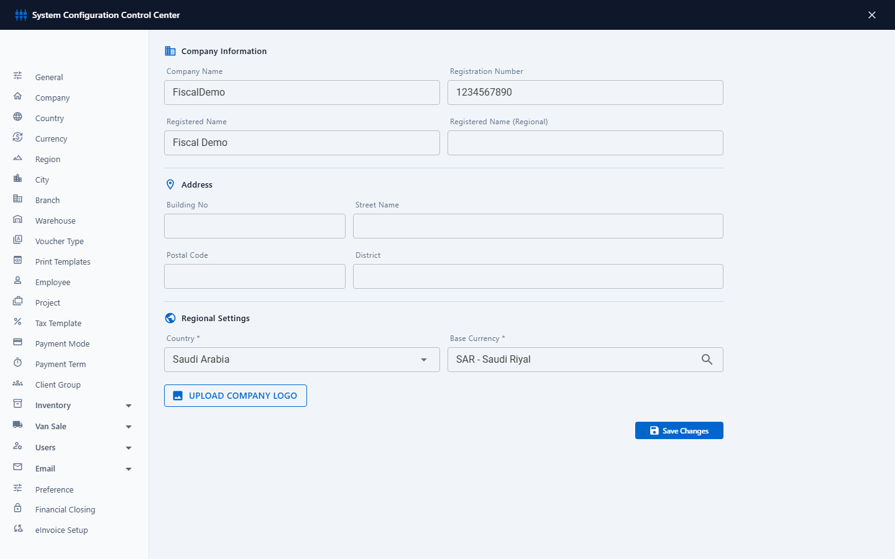Screen dimensions: 895x559
Task: Click the Registered Name field
Action: click(302, 143)
